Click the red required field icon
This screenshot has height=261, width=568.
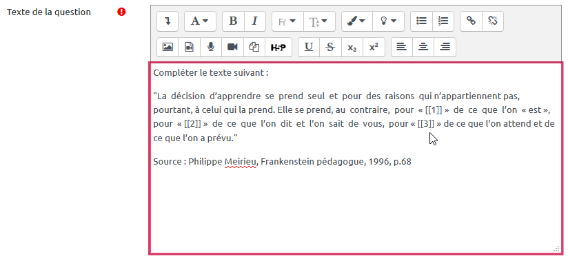[121, 12]
